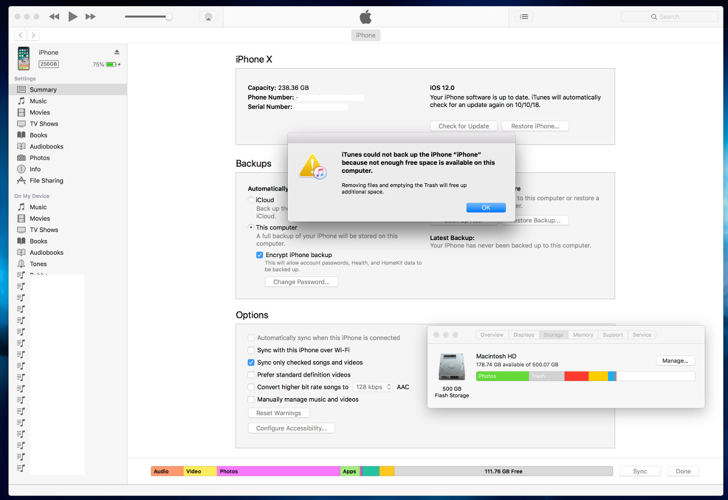
Task: Open Configure Accessibility...
Action: [x=291, y=428]
